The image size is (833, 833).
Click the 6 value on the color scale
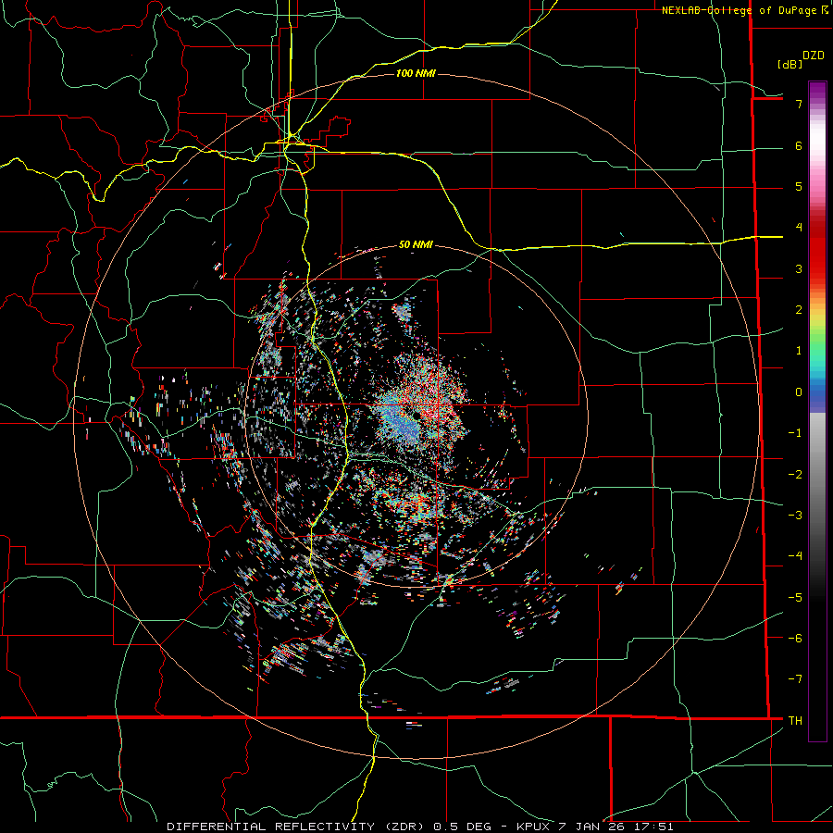[x=799, y=145]
